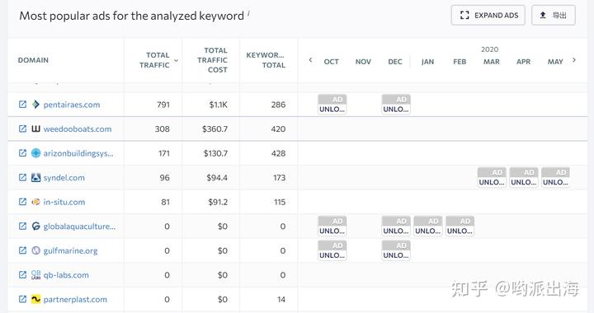The height and width of the screenshot is (313, 594).
Task: Click the Domain column header
Action: coord(33,60)
